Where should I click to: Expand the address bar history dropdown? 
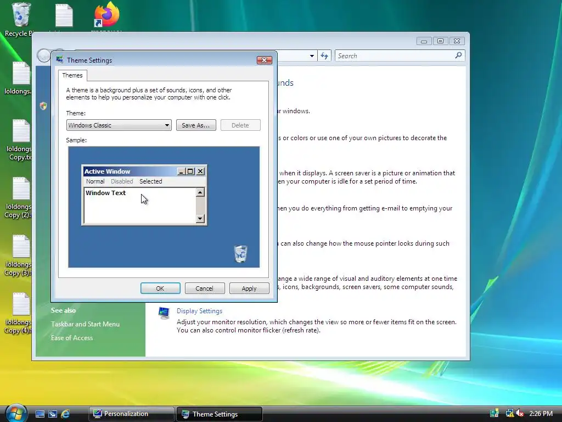(x=312, y=56)
